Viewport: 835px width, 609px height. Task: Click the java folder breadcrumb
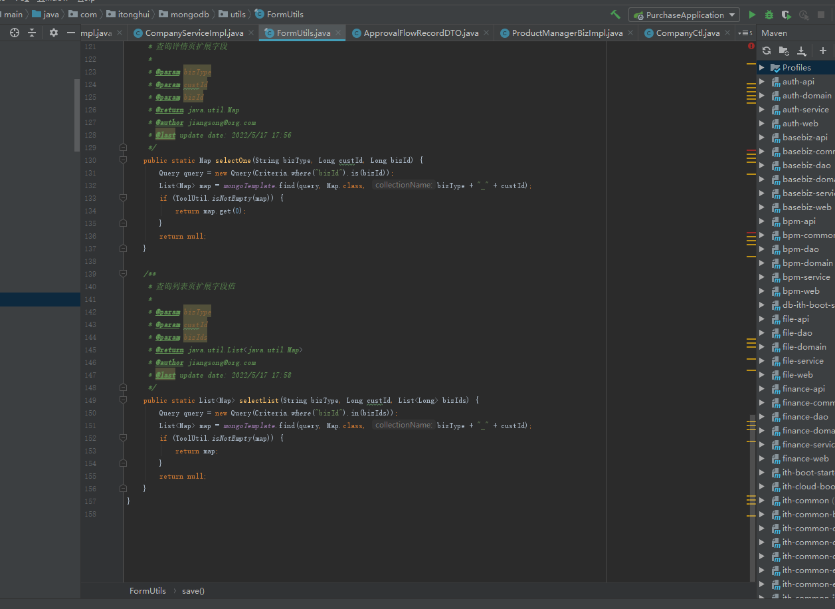tap(45, 14)
